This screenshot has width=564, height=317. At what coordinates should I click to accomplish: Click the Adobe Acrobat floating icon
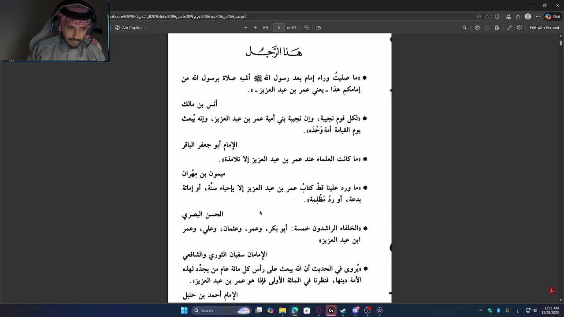pos(551,291)
